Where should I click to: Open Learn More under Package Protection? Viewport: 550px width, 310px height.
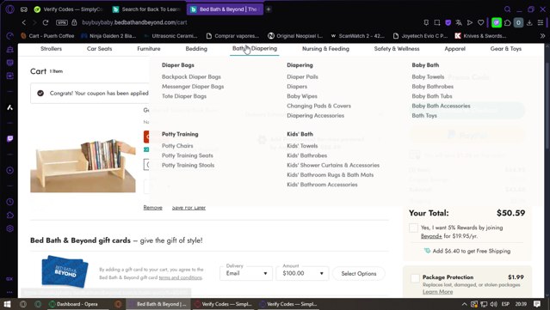click(438, 292)
